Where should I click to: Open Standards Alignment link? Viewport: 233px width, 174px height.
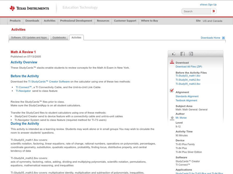(x=187, y=96)
